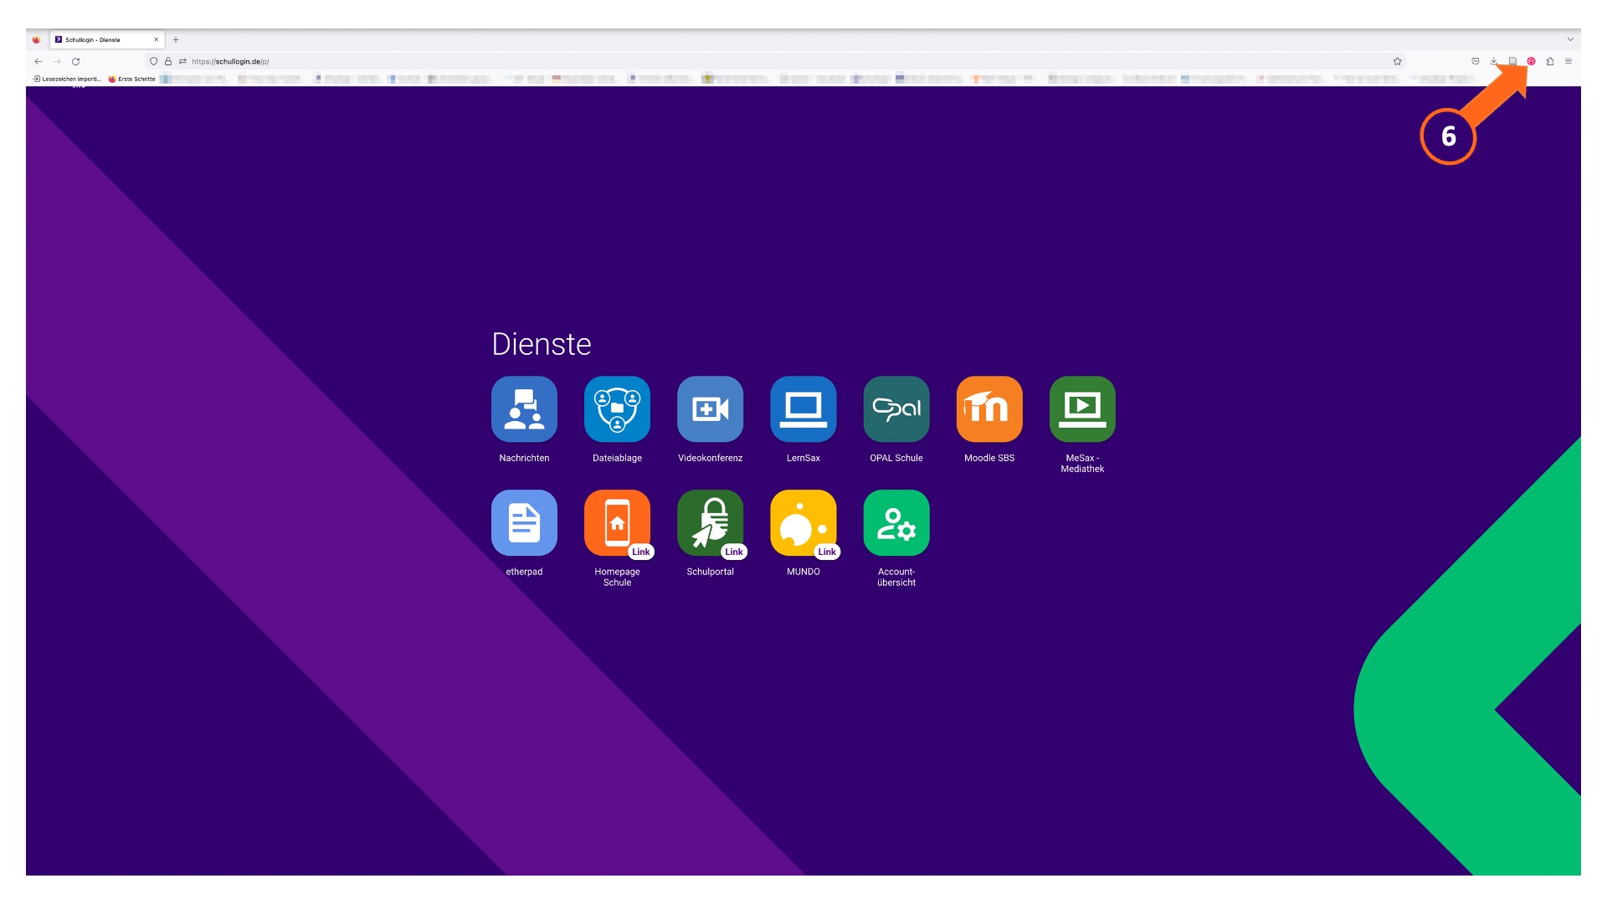
Task: Open the Pocket save icon
Action: 1475,61
